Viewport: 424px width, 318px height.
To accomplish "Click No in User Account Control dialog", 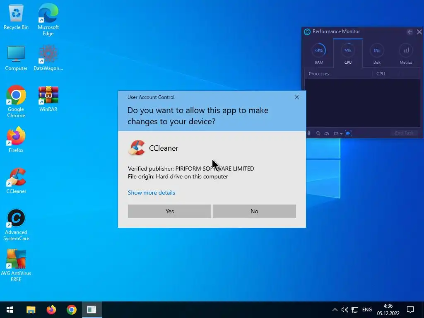I will pos(254,211).
